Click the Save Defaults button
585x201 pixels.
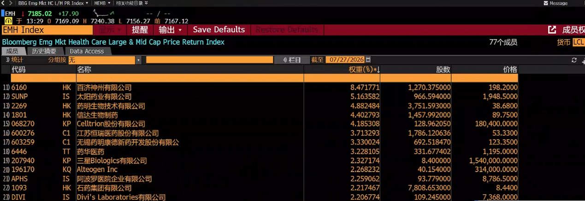click(219, 30)
